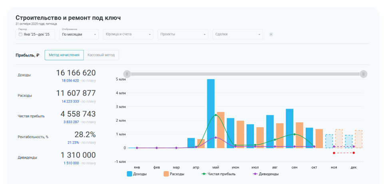Expand the Сделки filter dropdown
Viewport: 386px width, 184px height.
(238, 34)
